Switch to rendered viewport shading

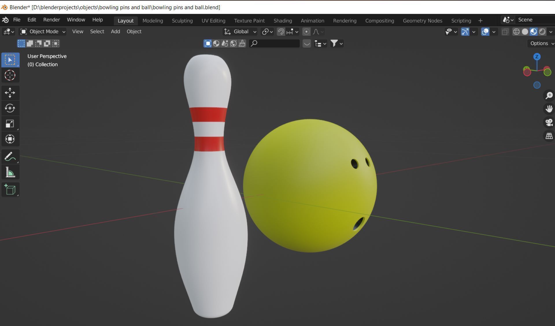coord(542,32)
